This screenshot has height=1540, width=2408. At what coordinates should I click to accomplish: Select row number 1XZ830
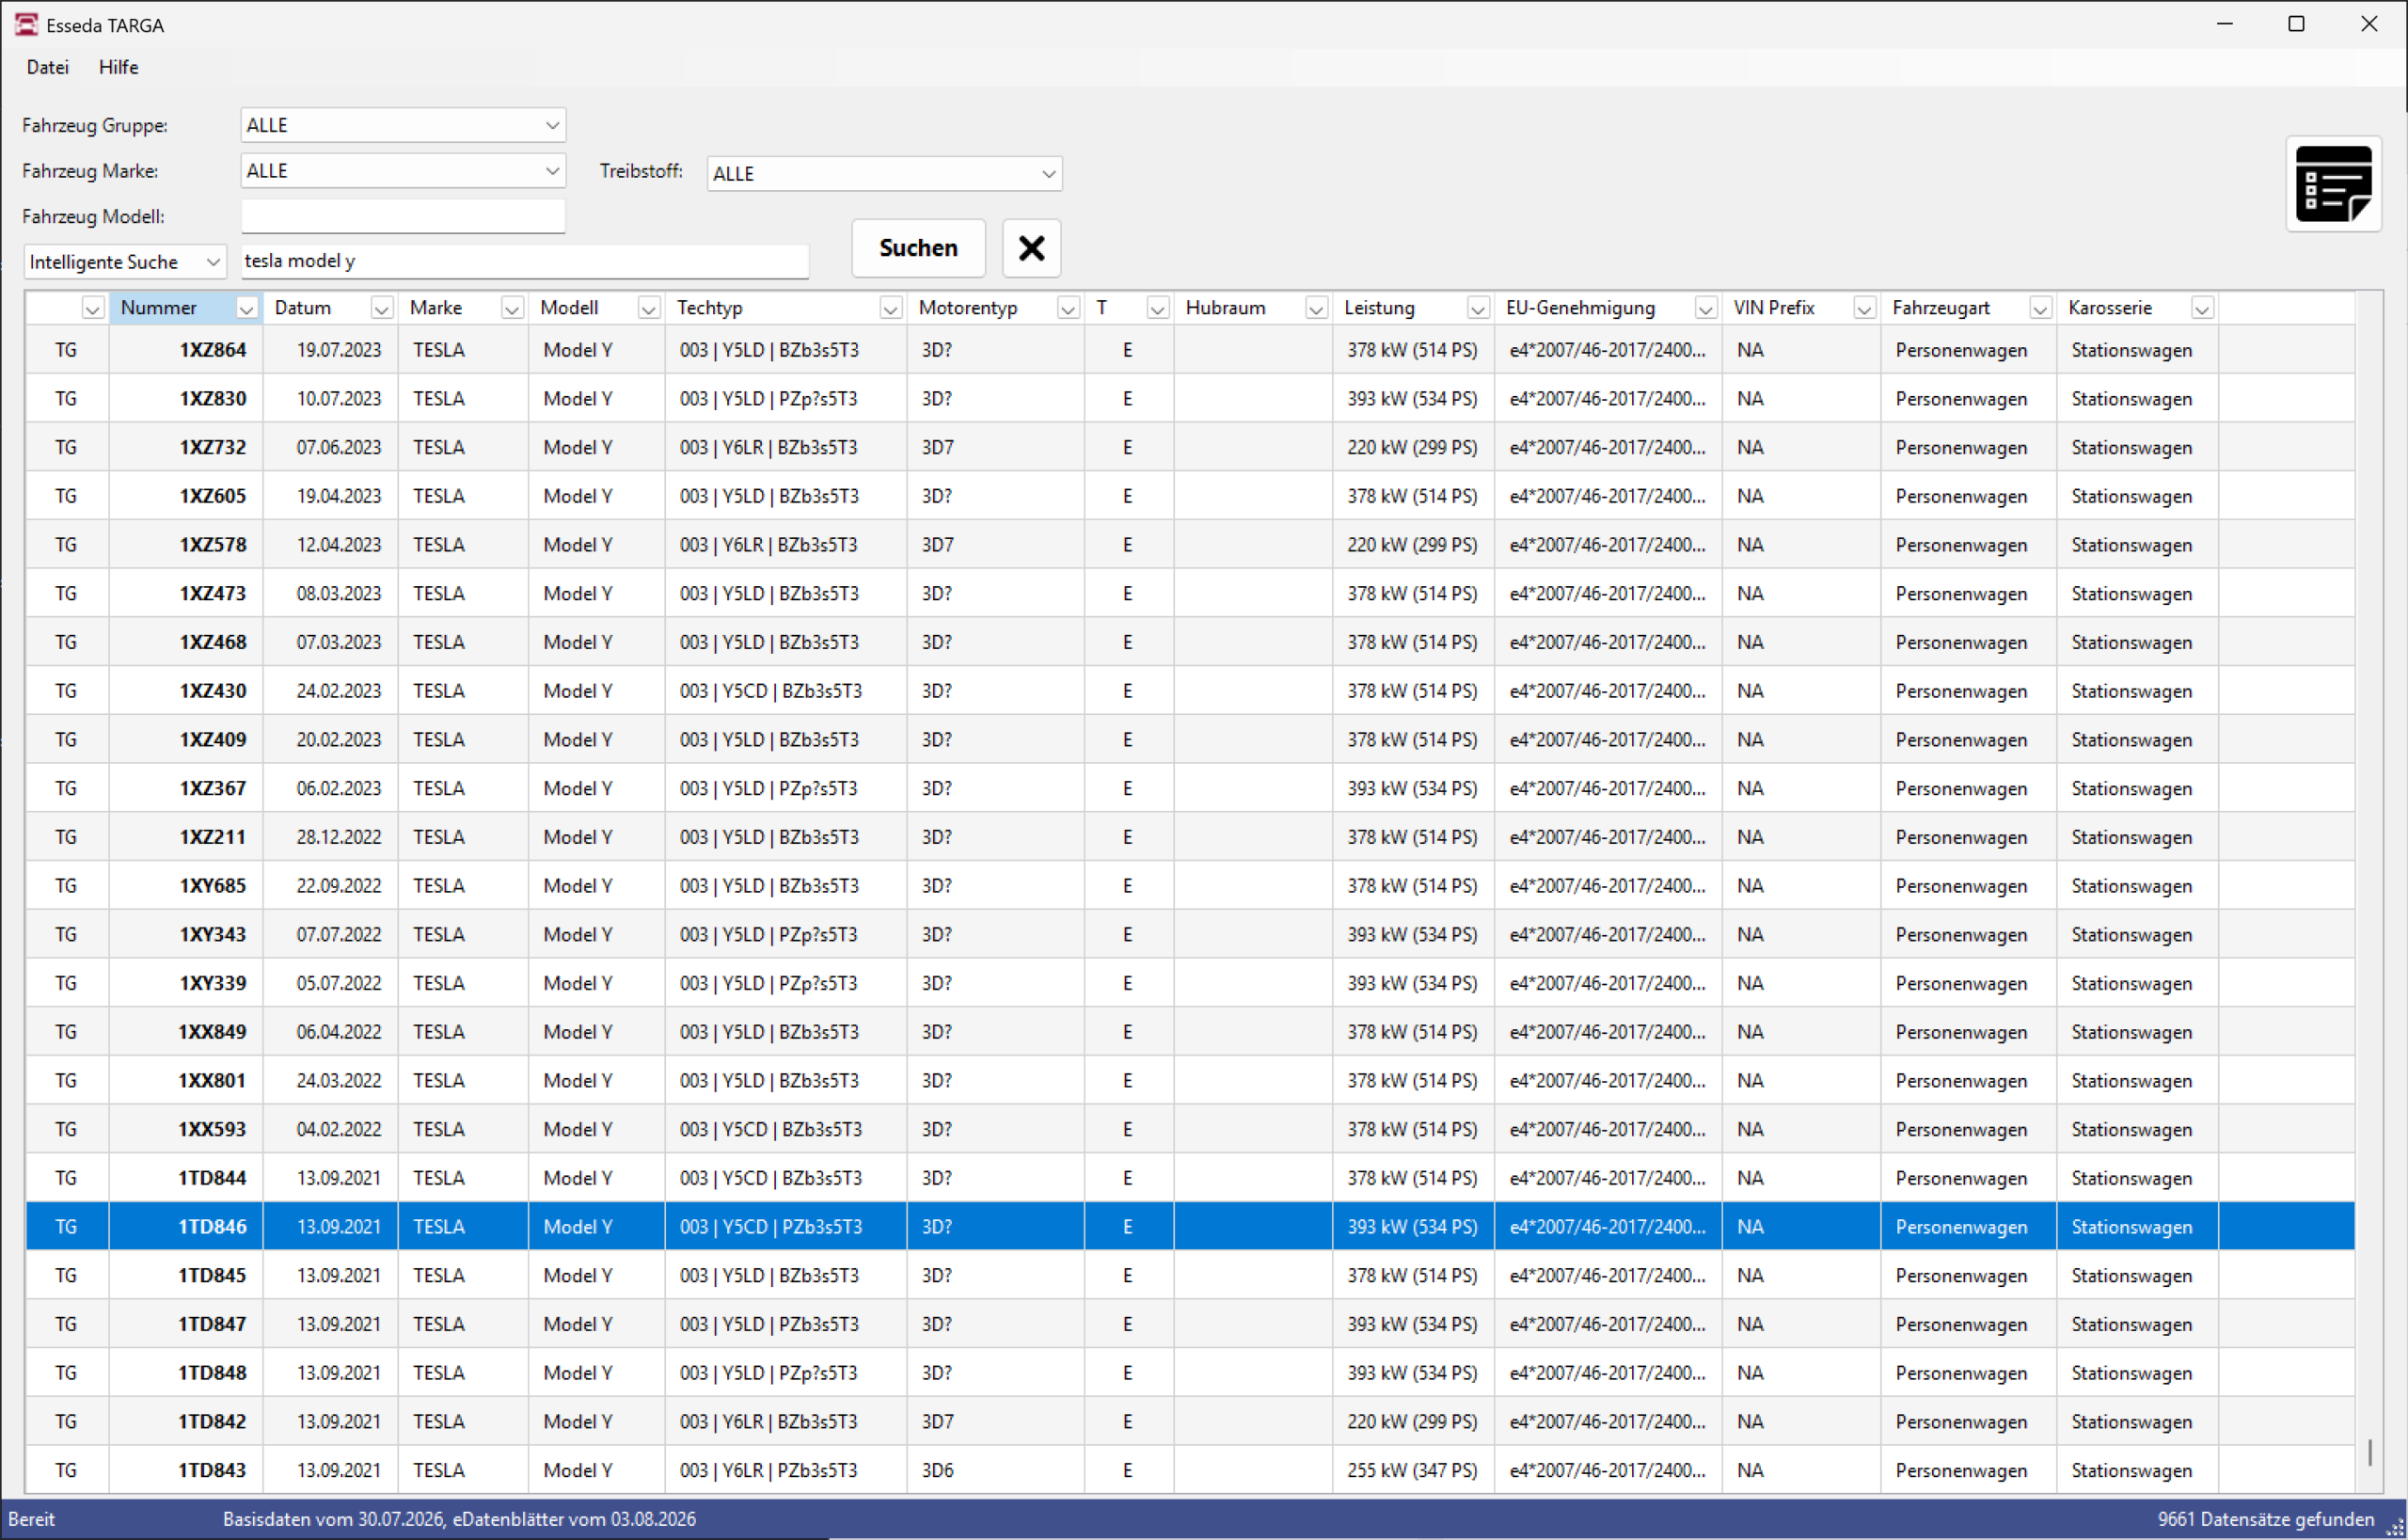pos(1190,399)
